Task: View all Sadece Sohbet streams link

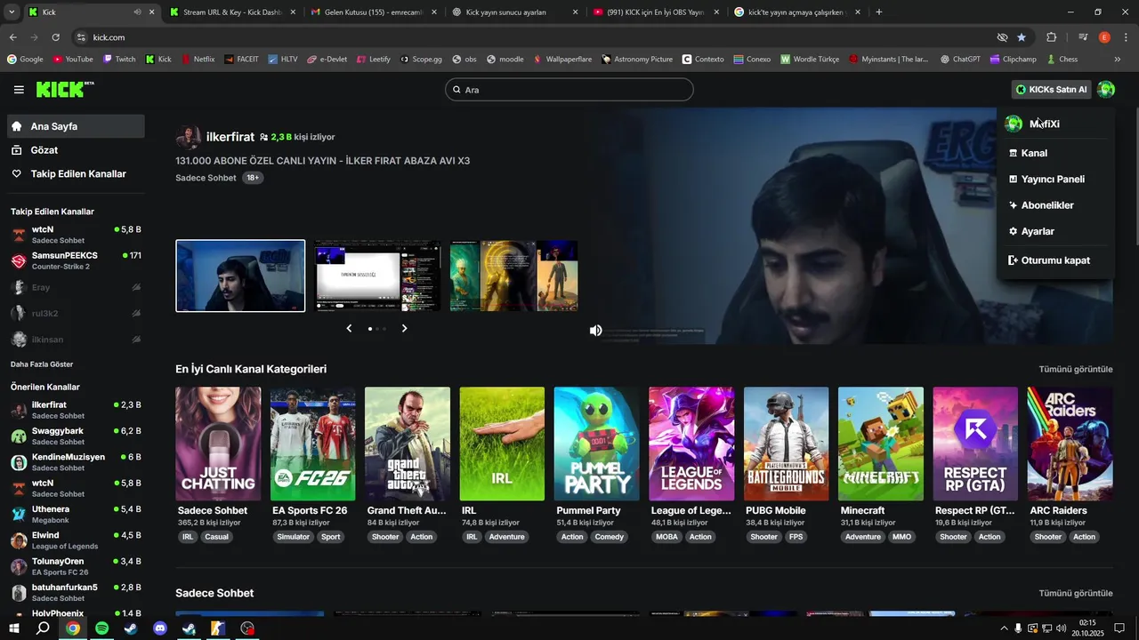Action: (1076, 593)
